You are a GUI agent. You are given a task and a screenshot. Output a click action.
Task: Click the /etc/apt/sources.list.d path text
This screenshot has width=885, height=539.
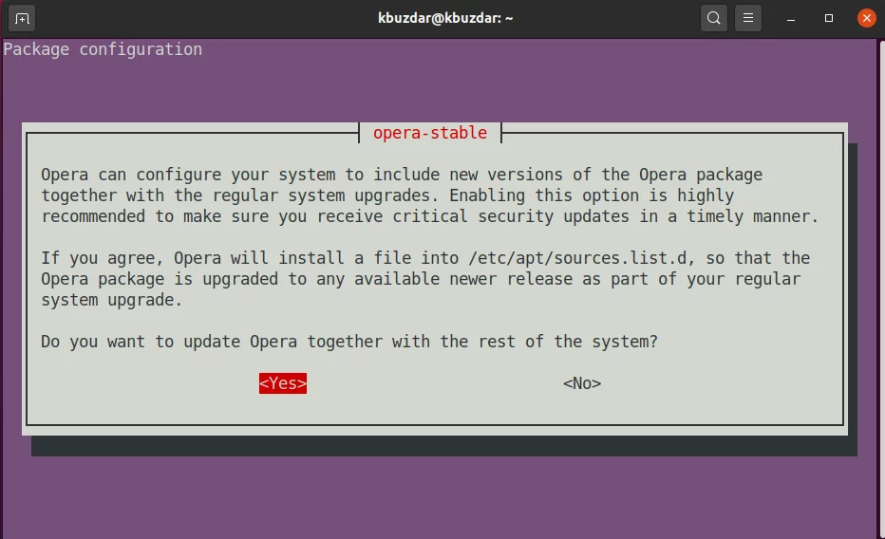(579, 258)
